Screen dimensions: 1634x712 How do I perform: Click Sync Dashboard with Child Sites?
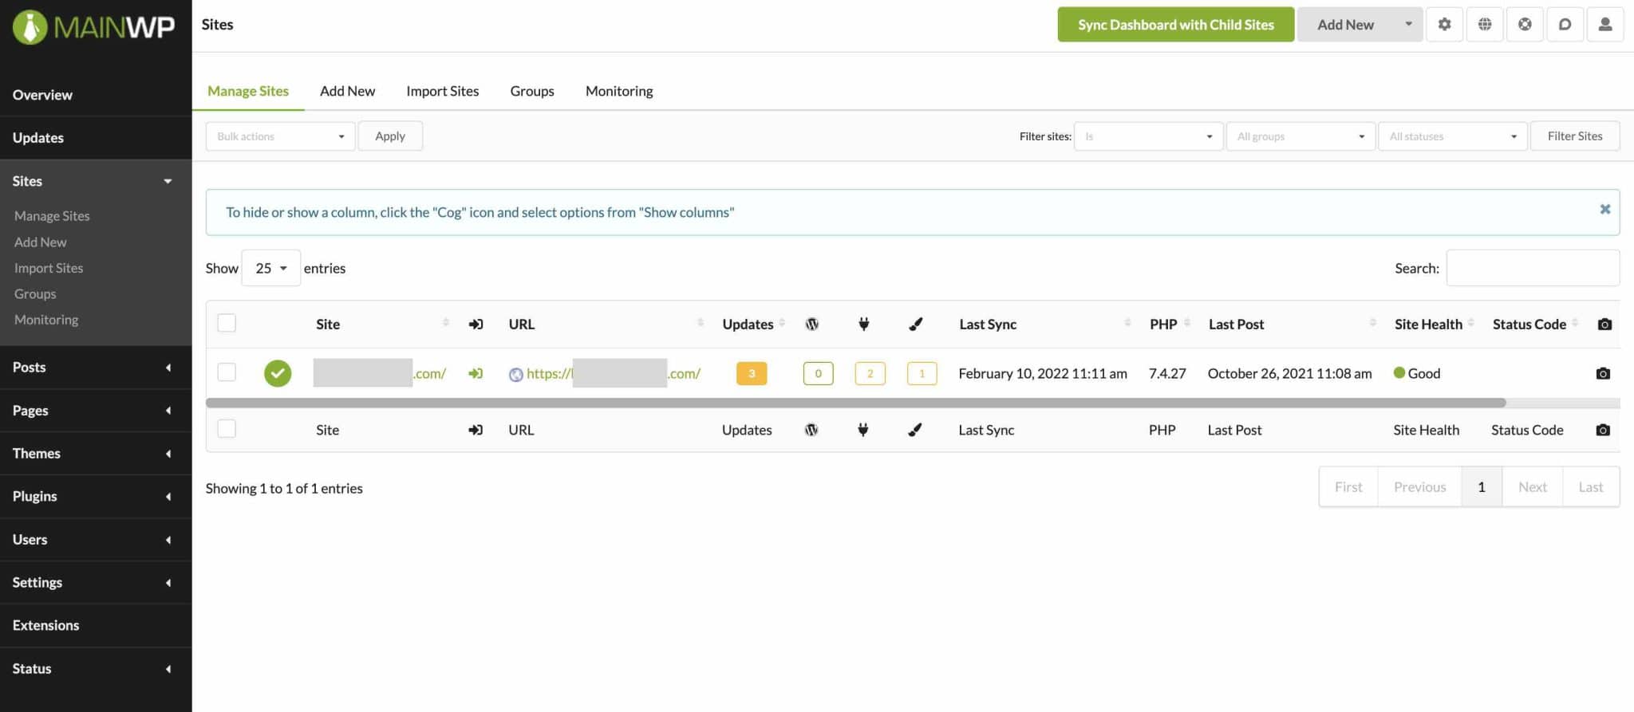1175,24
